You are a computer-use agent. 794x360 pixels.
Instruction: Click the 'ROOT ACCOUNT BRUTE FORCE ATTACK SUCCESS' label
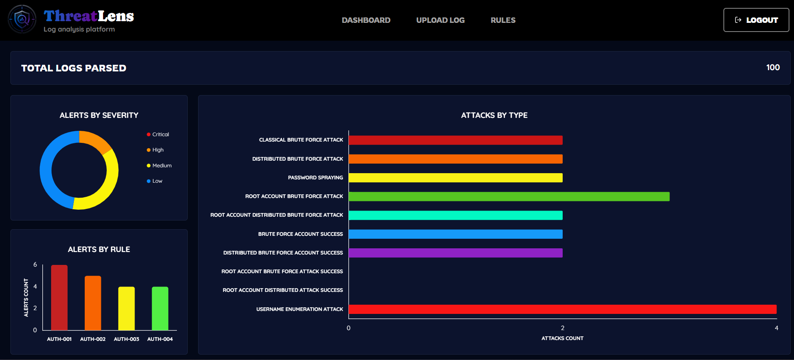pos(282,272)
